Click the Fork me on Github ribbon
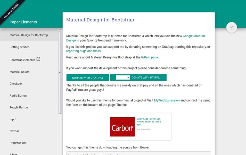Image resolution: width=246 pixels, height=155 pixels. tap(12, 10)
